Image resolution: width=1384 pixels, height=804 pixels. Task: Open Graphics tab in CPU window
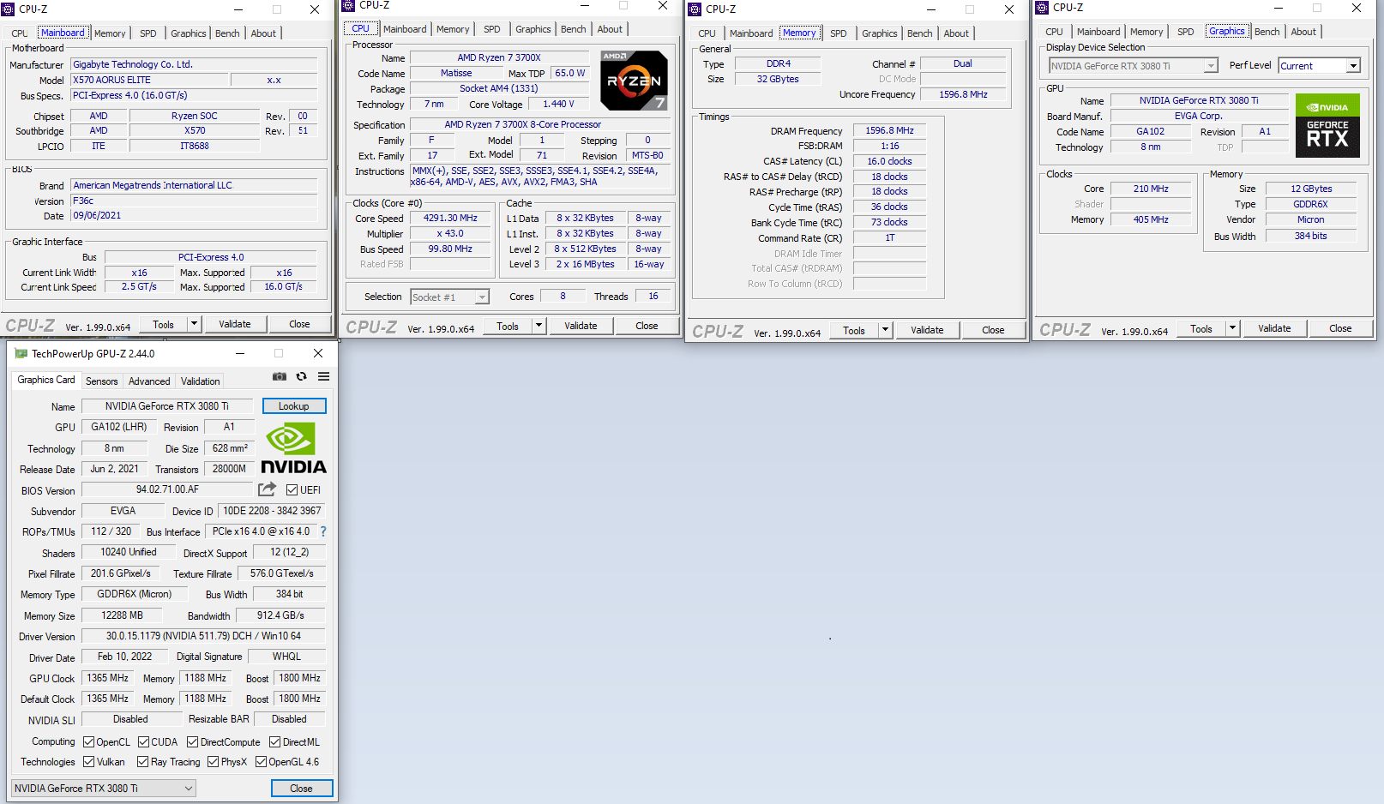click(533, 29)
